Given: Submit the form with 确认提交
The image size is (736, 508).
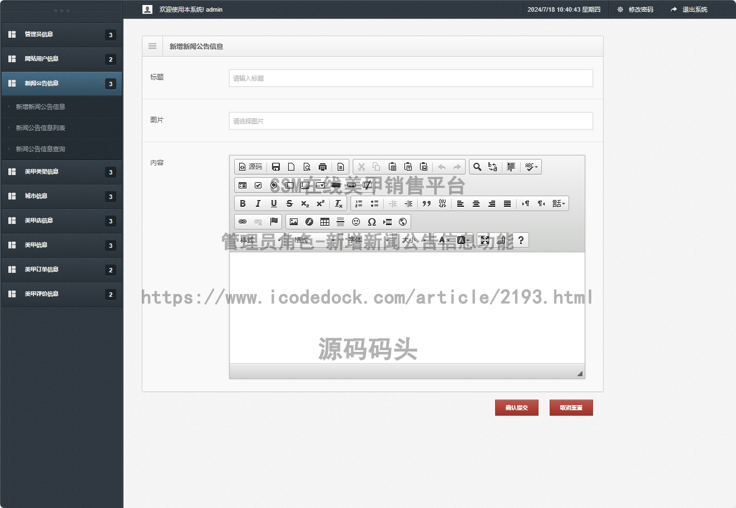Looking at the screenshot, I should [x=517, y=407].
